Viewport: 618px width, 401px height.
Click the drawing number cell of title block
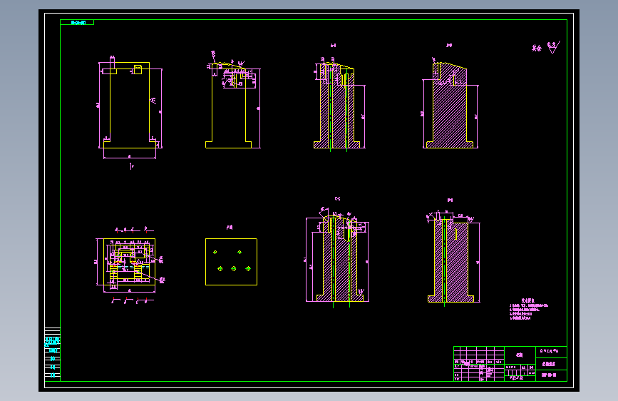coord(551,375)
